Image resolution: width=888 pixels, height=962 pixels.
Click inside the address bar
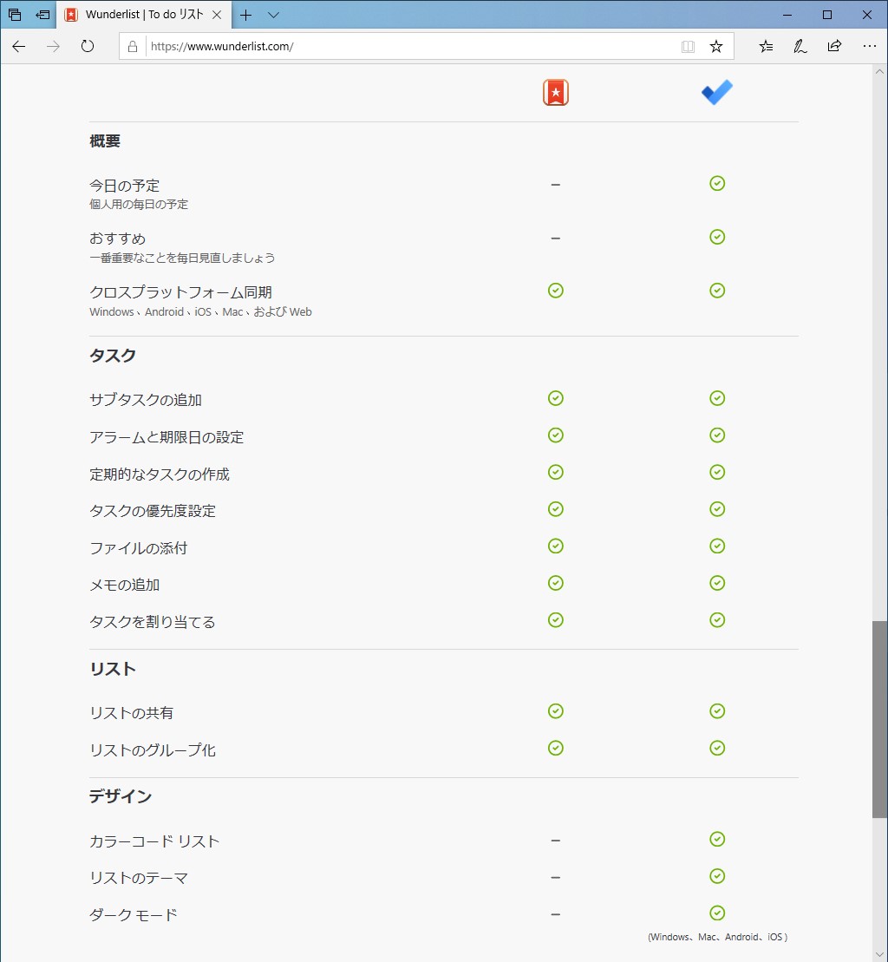click(390, 46)
